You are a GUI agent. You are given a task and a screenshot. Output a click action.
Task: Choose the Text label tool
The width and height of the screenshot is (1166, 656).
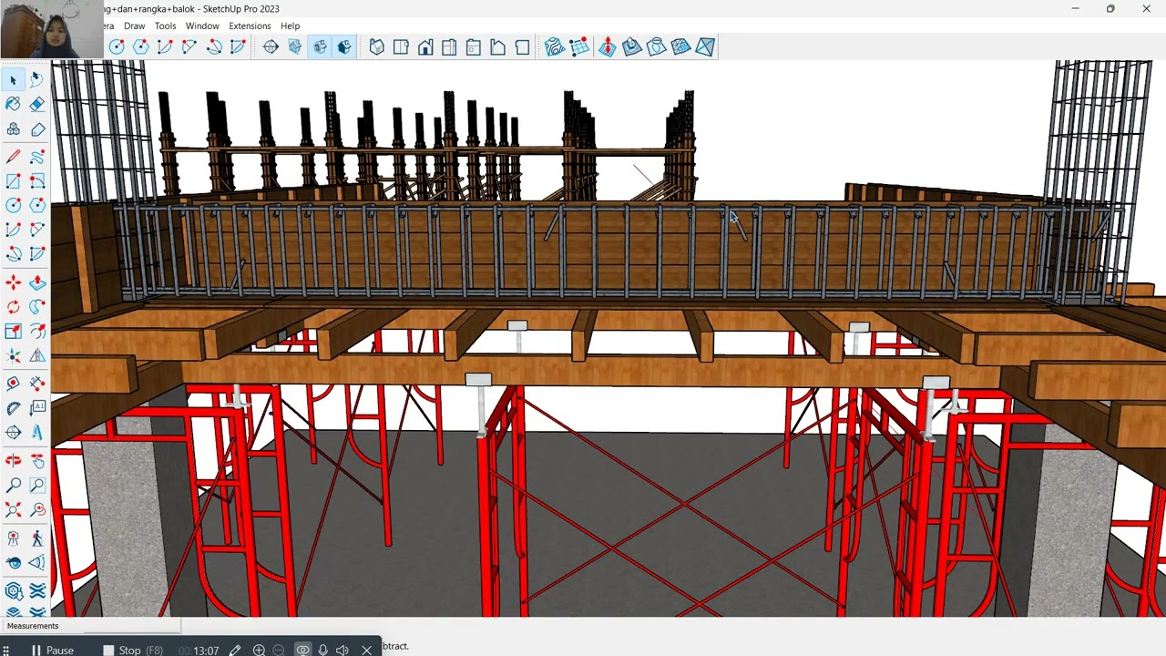[x=37, y=407]
